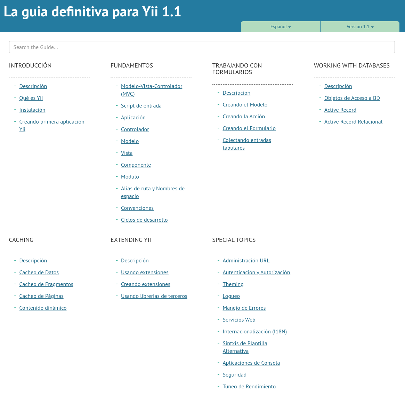The width and height of the screenshot is (405, 395).
Task: Open Descripción under Extending Yii
Action: tap(135, 261)
